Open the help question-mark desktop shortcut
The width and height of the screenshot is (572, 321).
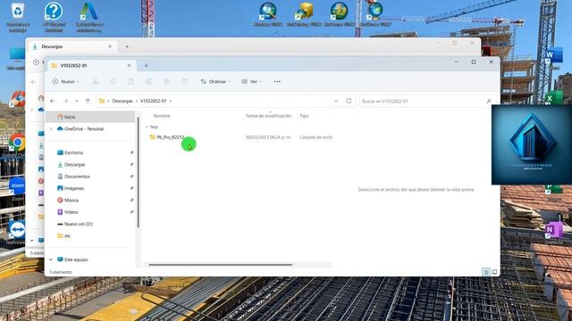tap(54, 17)
